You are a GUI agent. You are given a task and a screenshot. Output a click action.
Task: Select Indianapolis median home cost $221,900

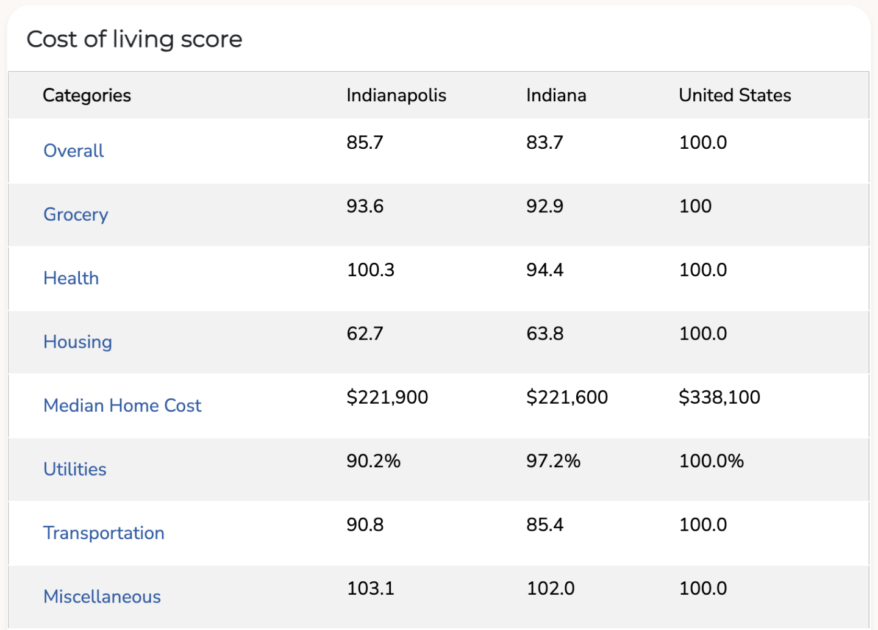(x=387, y=398)
